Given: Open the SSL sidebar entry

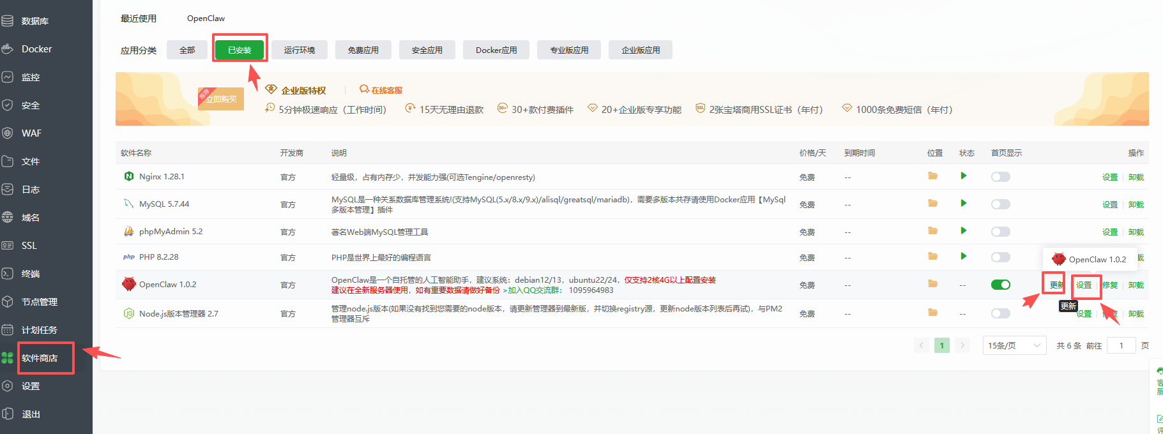Looking at the screenshot, I should click(29, 246).
